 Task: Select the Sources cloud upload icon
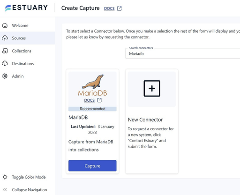(x=5, y=38)
